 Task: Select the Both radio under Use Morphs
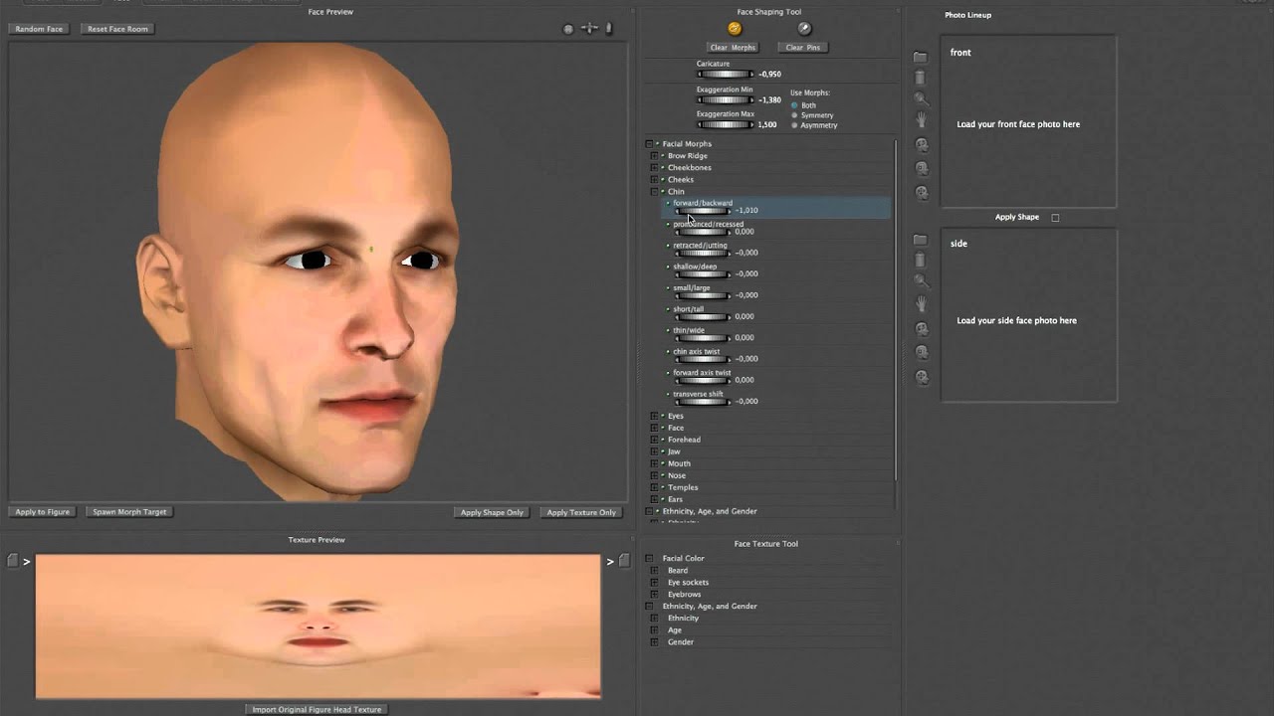pos(794,104)
